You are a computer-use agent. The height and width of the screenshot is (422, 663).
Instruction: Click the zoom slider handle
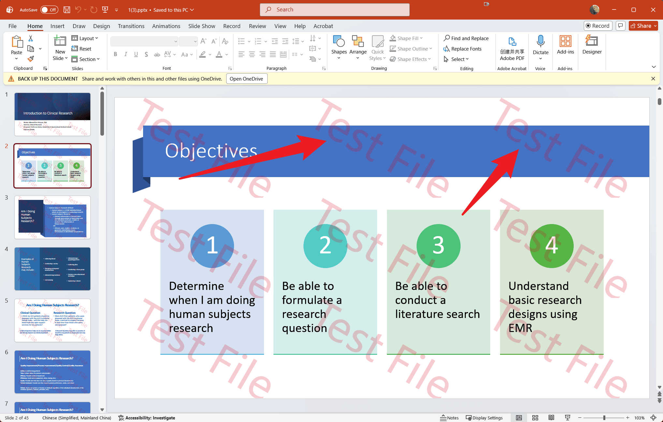[x=604, y=418]
